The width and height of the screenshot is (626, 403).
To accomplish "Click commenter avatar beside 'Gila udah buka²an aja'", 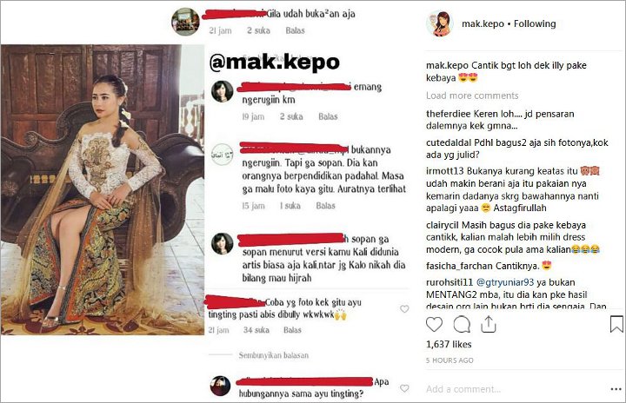I will pyautogui.click(x=186, y=21).
